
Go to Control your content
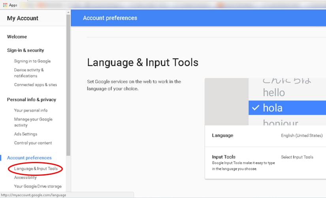tap(33, 143)
